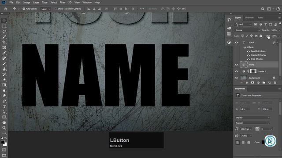This screenshot has height=158, width=282.
Task: Click the Lock all padlock icon
Action: point(261,36)
